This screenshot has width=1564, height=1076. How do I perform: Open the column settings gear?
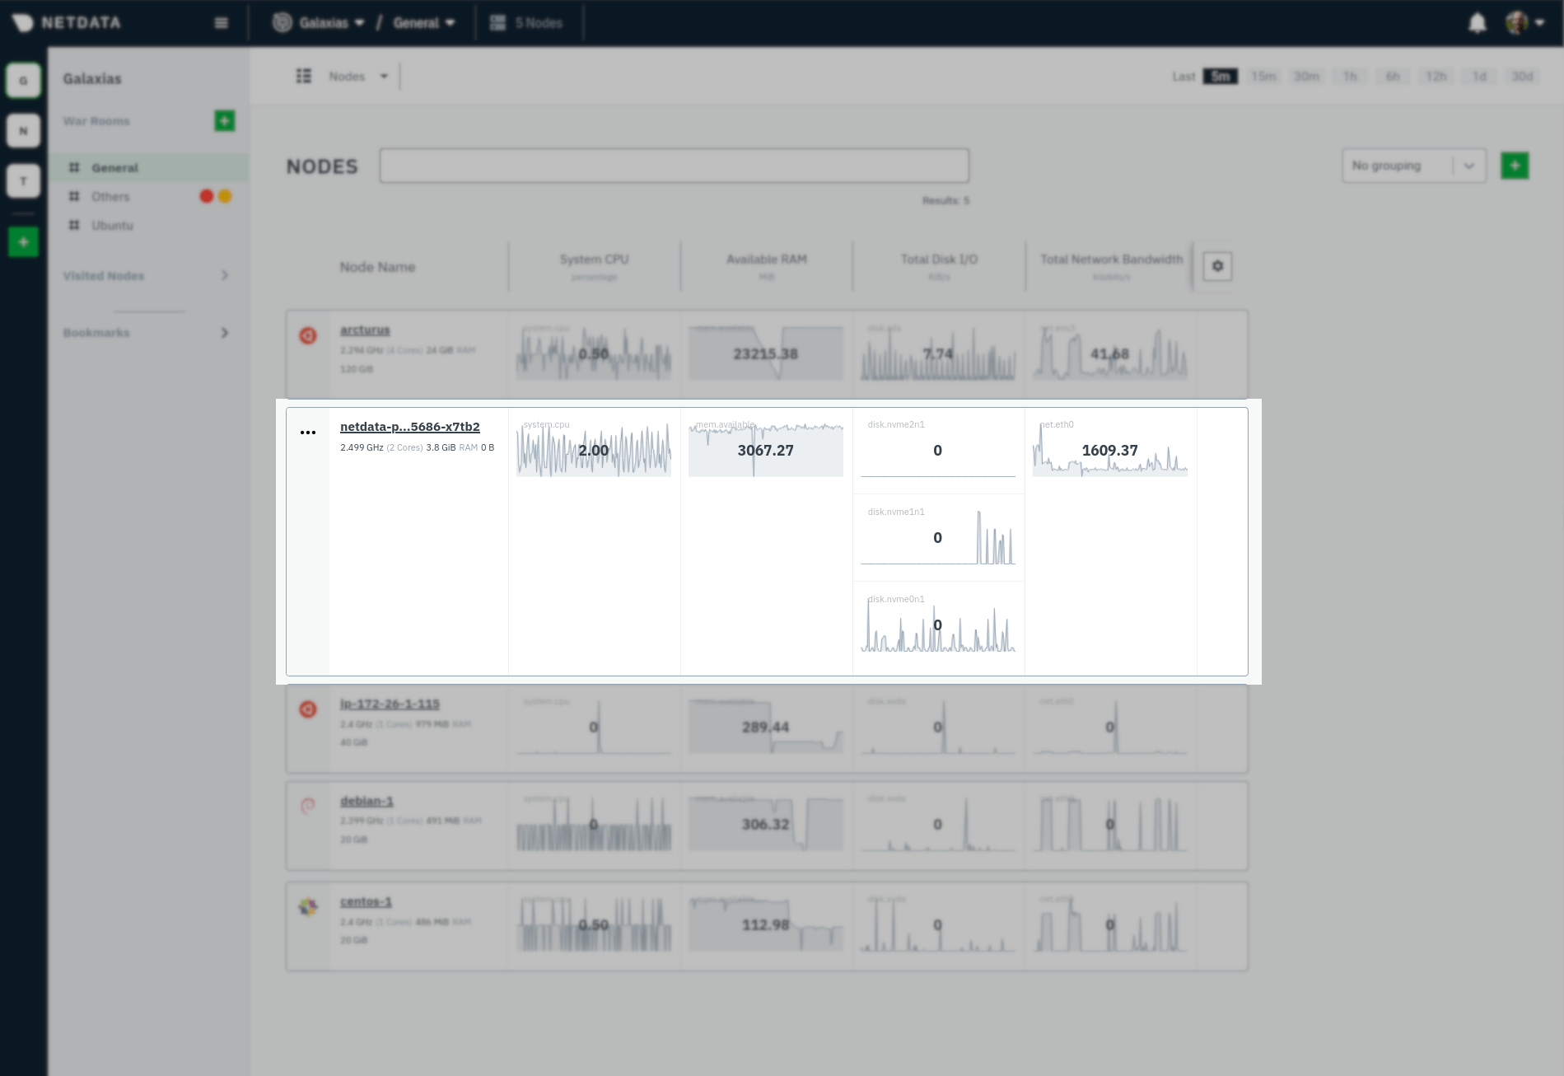tap(1217, 266)
